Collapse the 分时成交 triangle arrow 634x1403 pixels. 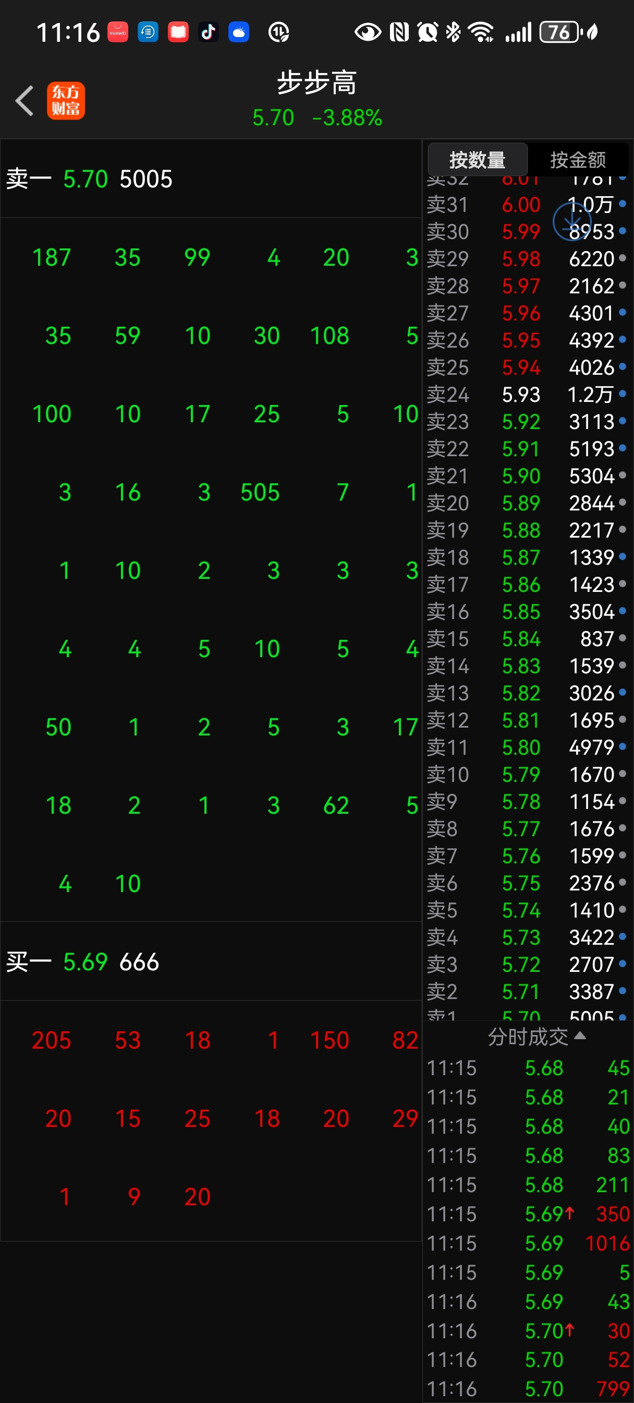pos(580,1035)
